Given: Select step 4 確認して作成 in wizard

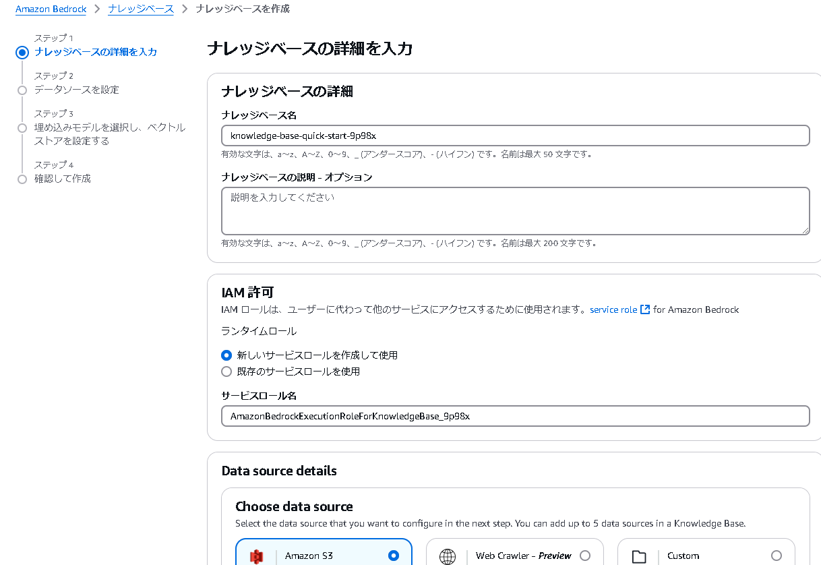Looking at the screenshot, I should (x=63, y=179).
